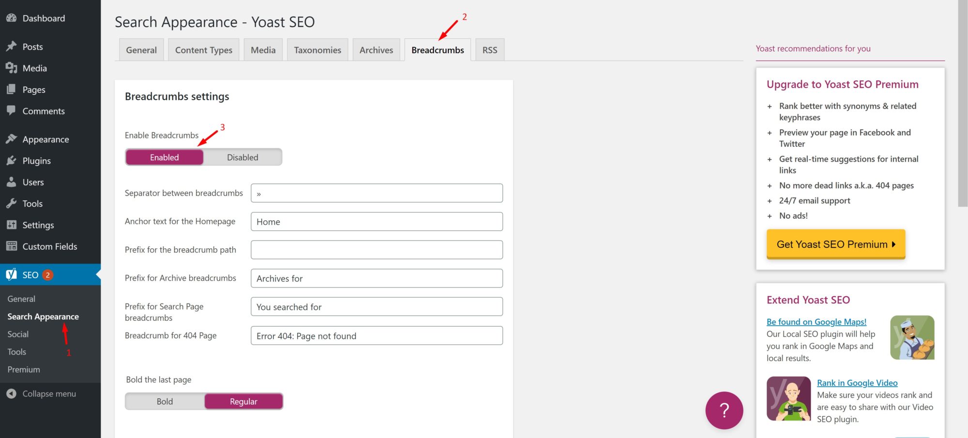Screen dimensions: 968x438
Task: Click the Get Yoast SEO Premium button
Action: coord(836,244)
